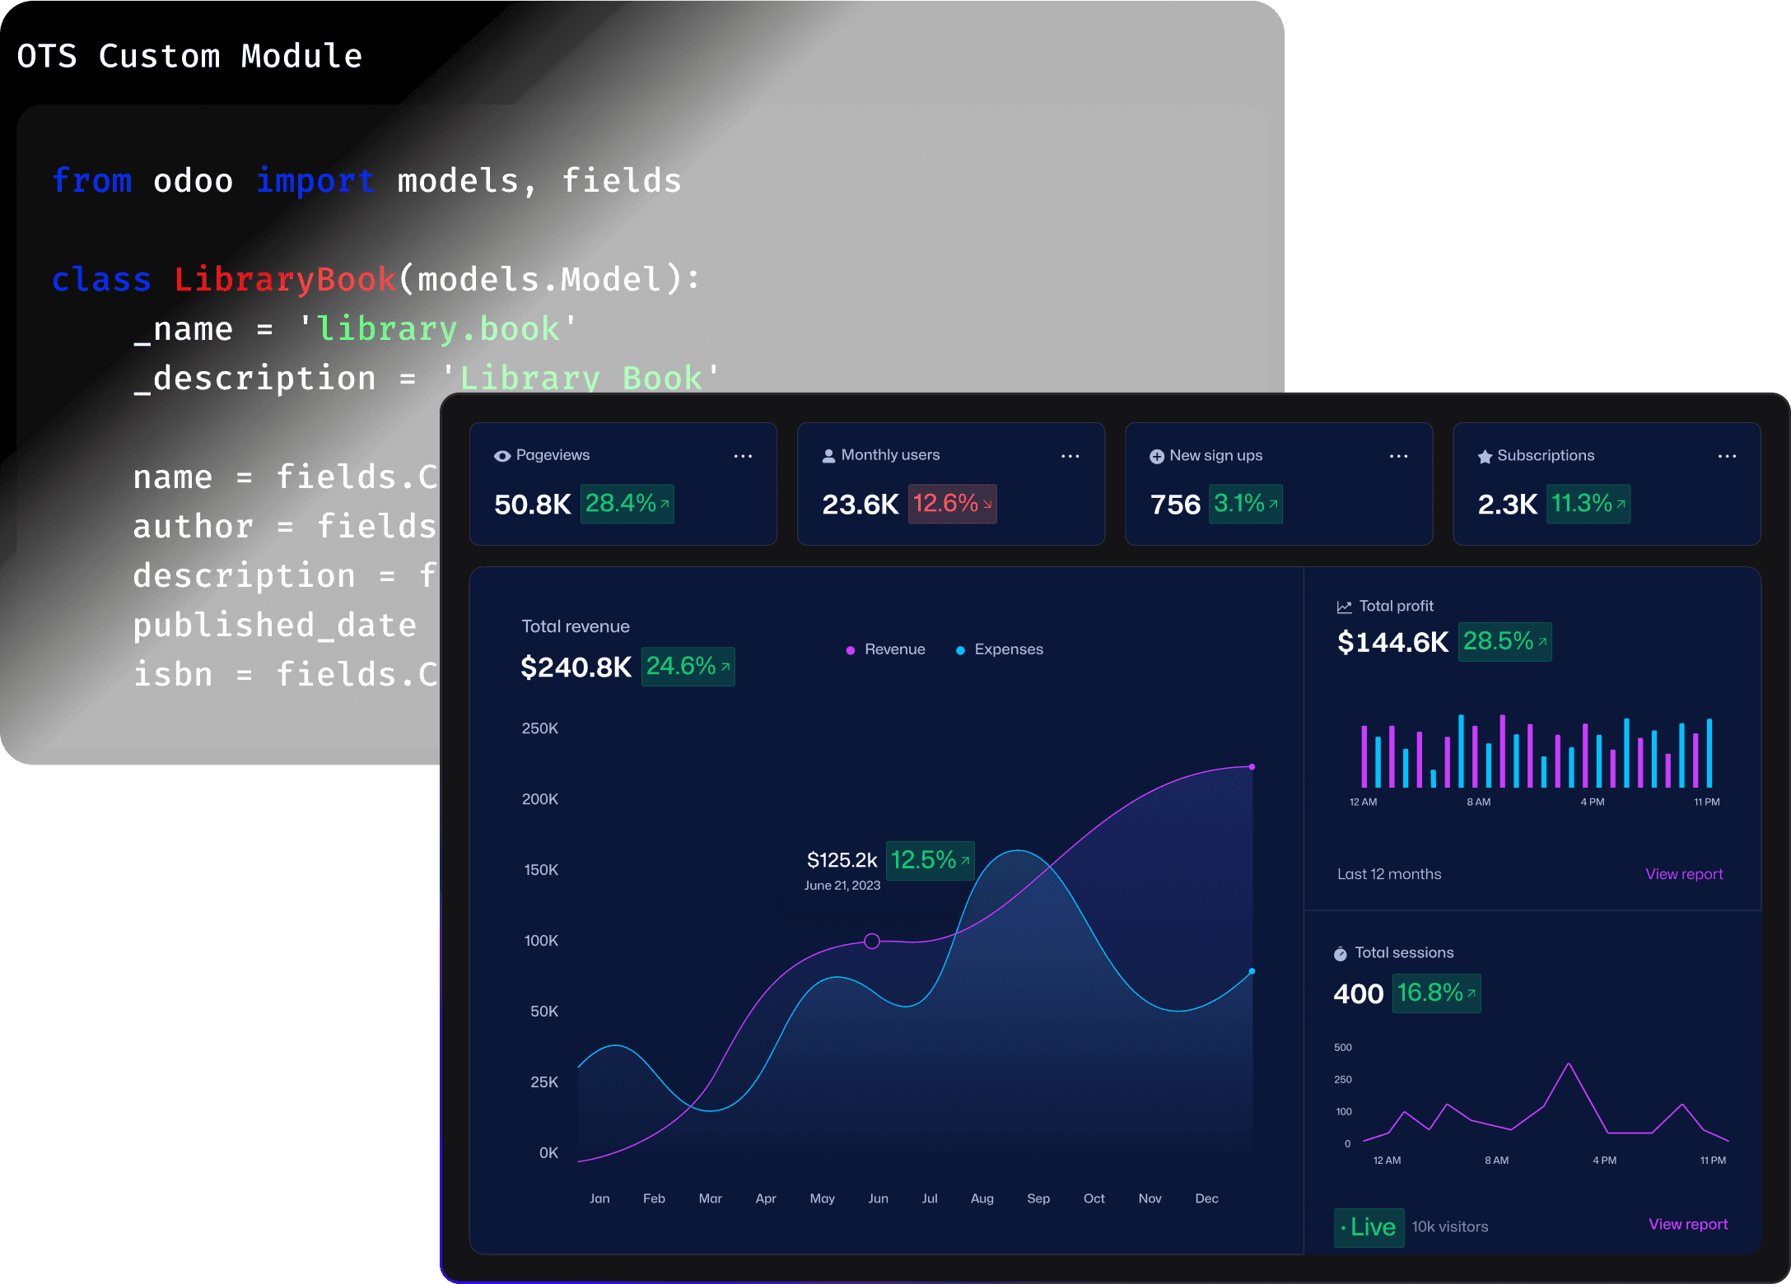Open the Subscriptions card three-dot menu
1791x1284 pixels.
tap(1727, 456)
